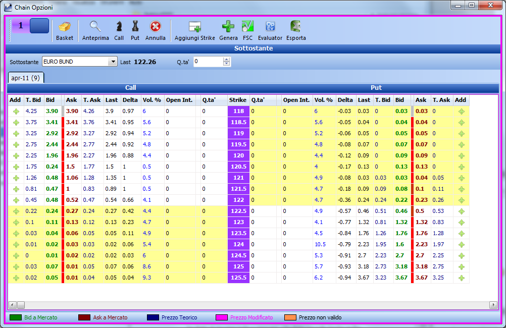
Task: Toggle the purple strategy 1 button
Action: pos(21,26)
